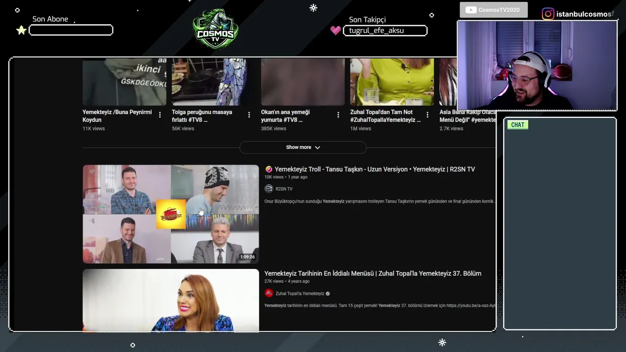Click '10K views • 1 year ago' text
Screen dimensions: 626x352
point(286,177)
